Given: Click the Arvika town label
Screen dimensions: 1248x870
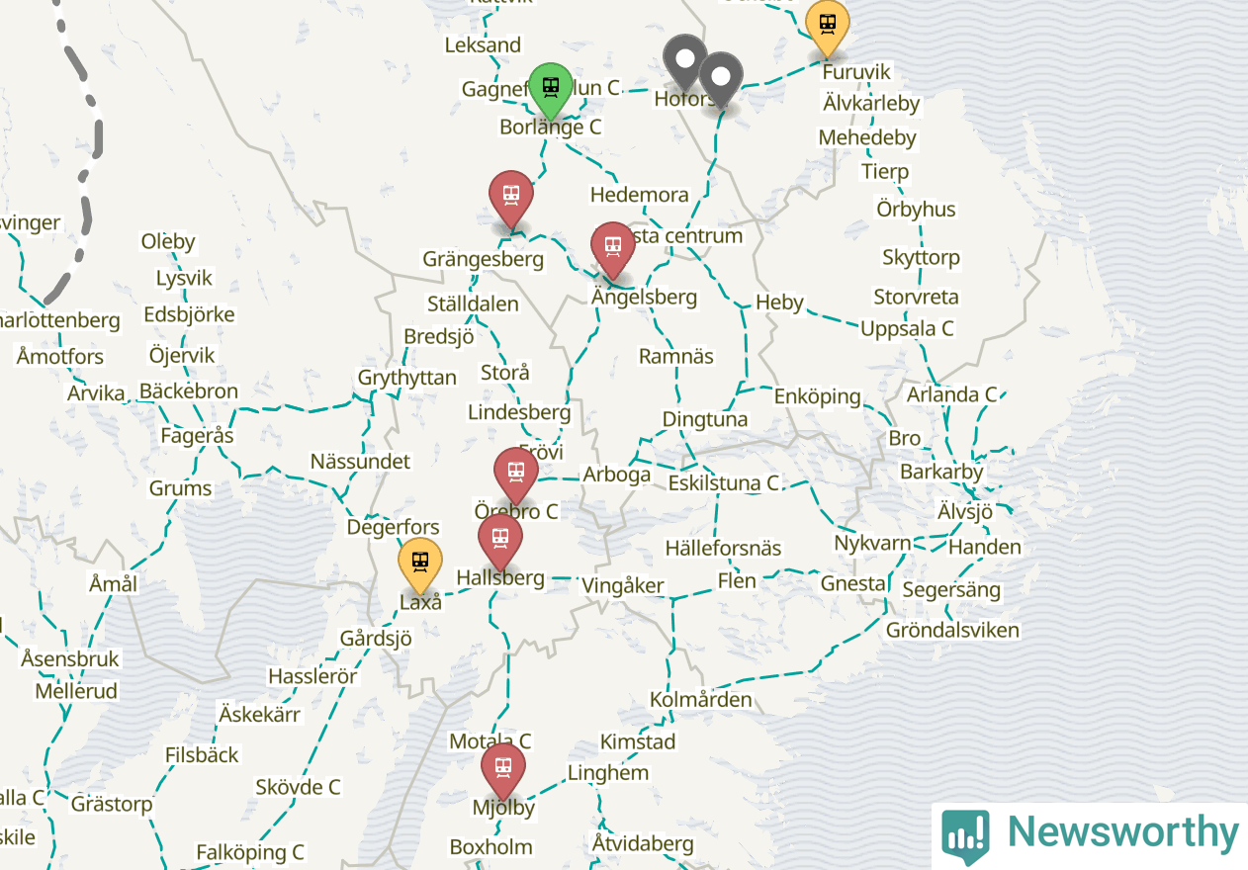Looking at the screenshot, I should 96,392.
